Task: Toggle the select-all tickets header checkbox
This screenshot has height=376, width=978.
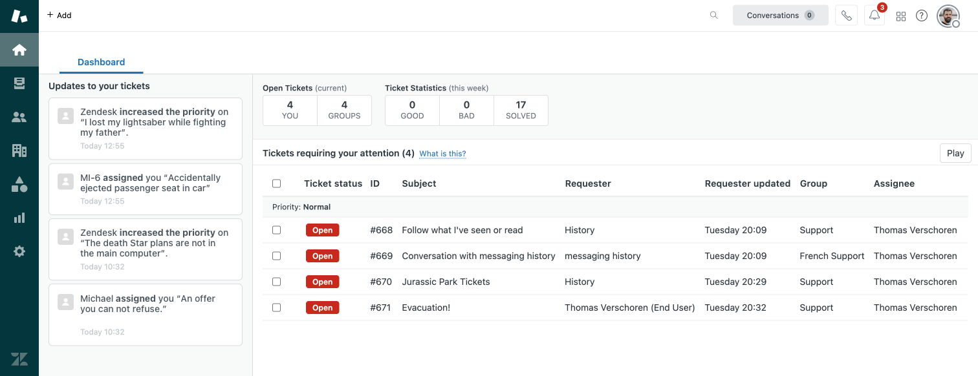Action: tap(277, 183)
